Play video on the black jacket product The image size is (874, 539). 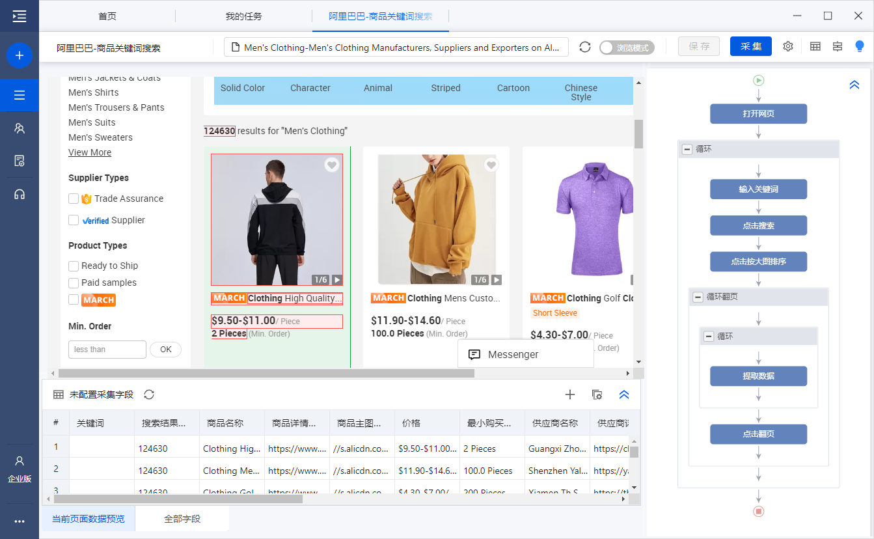336,280
